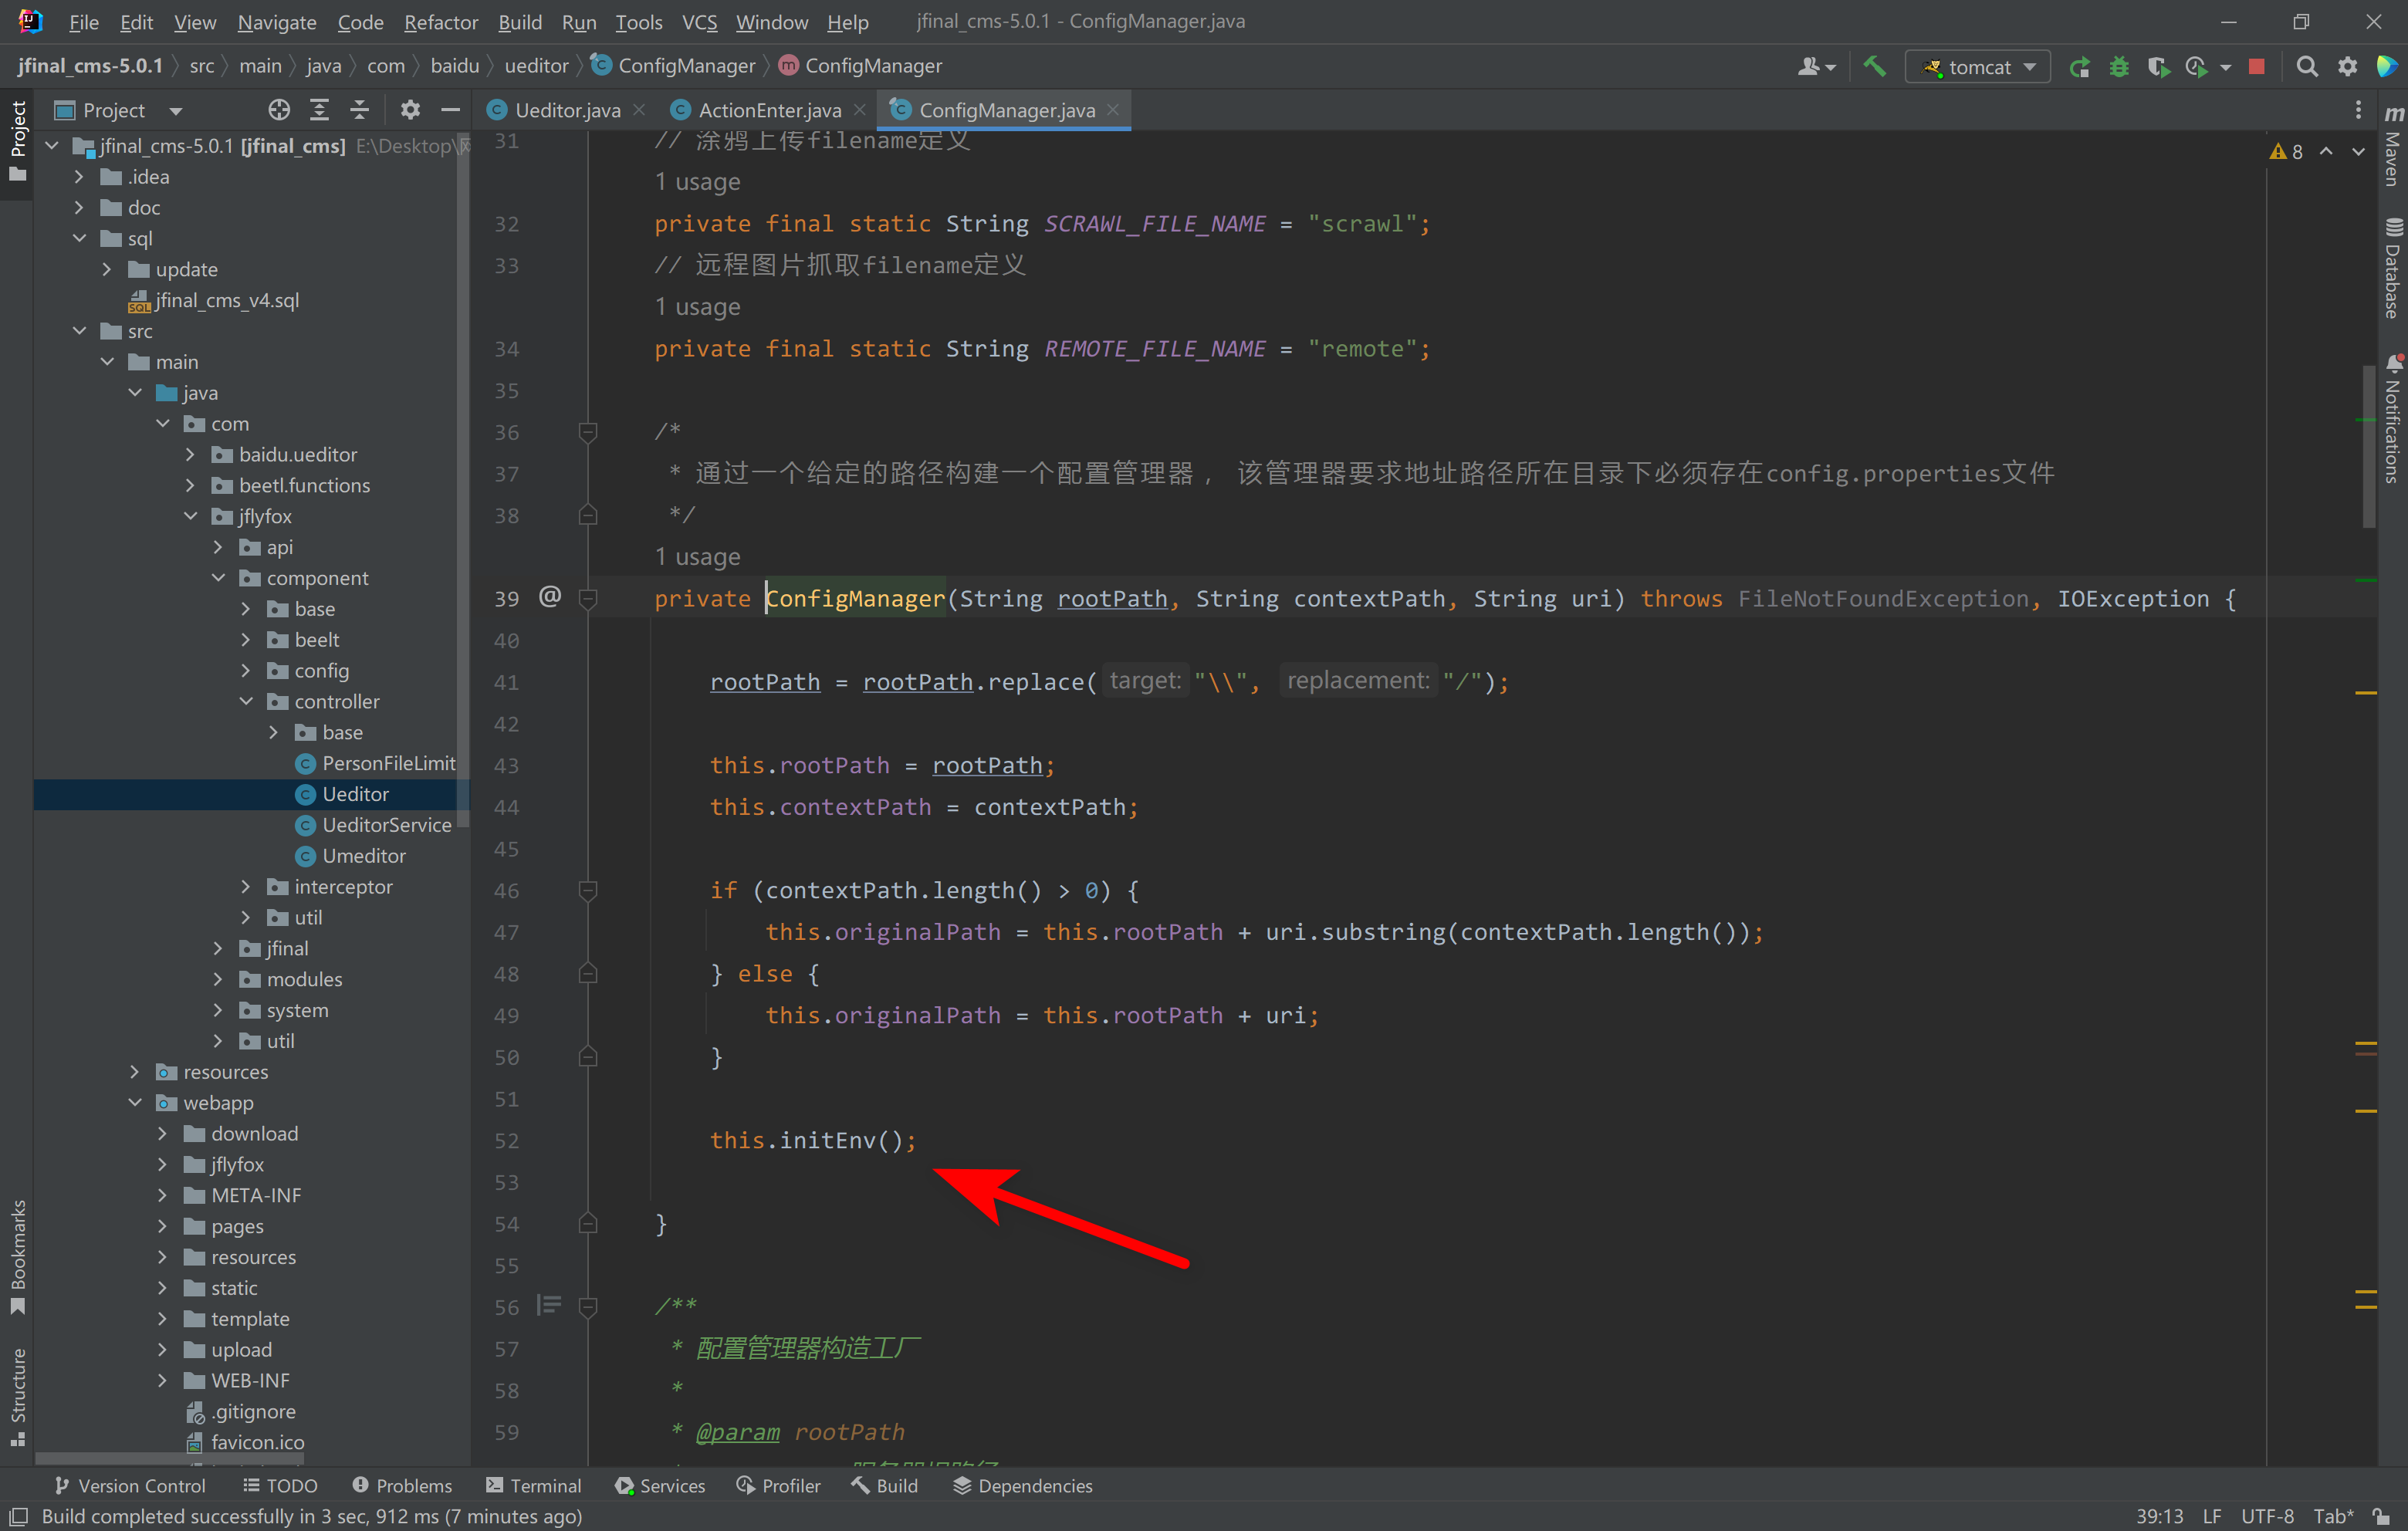This screenshot has height=1531, width=2408.
Task: Click Select Opened File target icon
Action: 279,110
